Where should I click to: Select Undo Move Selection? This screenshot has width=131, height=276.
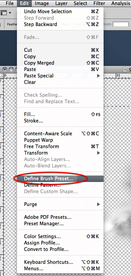[x=60, y=11]
